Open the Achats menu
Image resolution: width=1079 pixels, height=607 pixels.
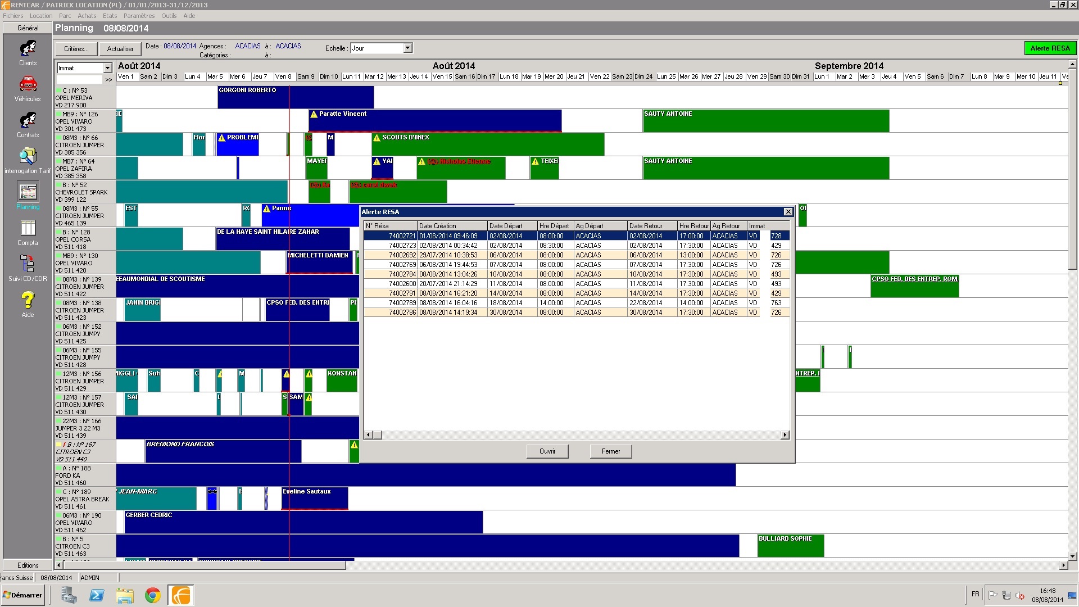pos(87,16)
